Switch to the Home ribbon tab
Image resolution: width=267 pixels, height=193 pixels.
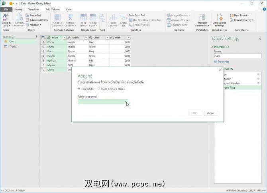pos(19,10)
